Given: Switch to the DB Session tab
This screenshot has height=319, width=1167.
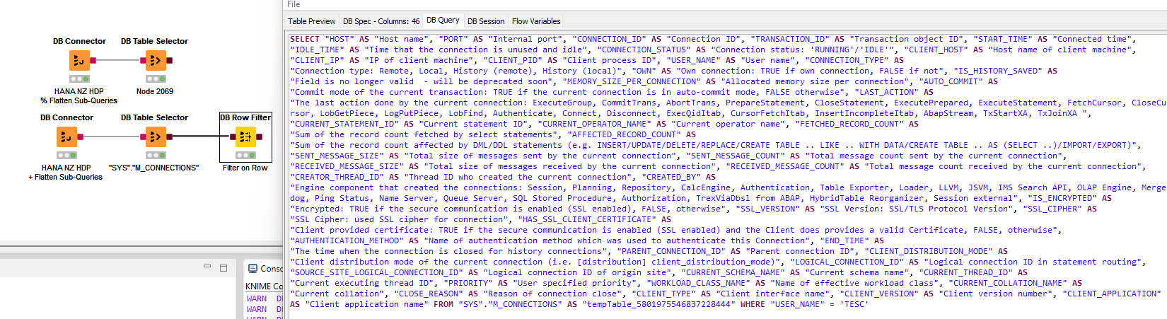Looking at the screenshot, I should (x=486, y=21).
